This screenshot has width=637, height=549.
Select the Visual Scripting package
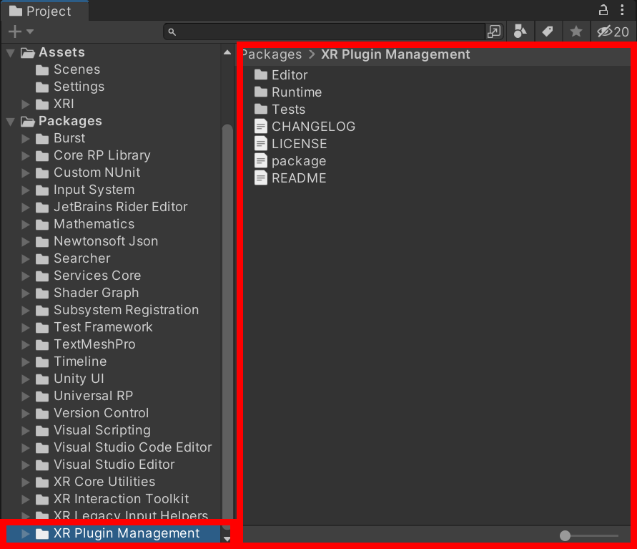pyautogui.click(x=102, y=430)
